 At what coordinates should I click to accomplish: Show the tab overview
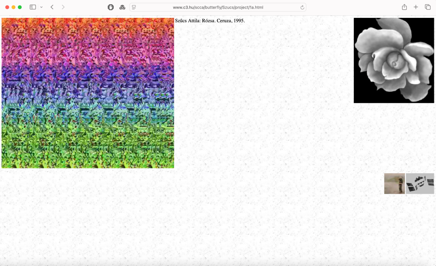coord(427,7)
